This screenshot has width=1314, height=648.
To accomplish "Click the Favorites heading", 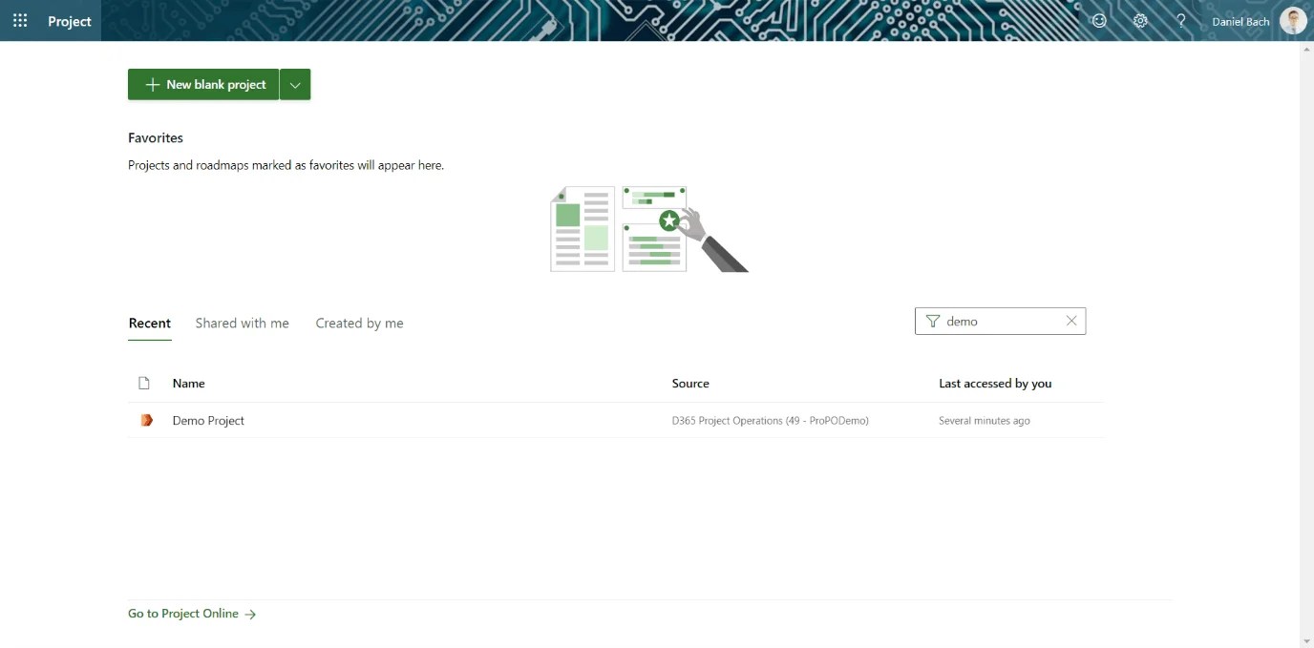I will click(x=156, y=137).
